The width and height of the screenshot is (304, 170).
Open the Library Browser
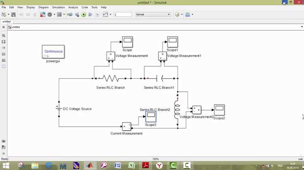pyautogui.click(x=43, y=15)
